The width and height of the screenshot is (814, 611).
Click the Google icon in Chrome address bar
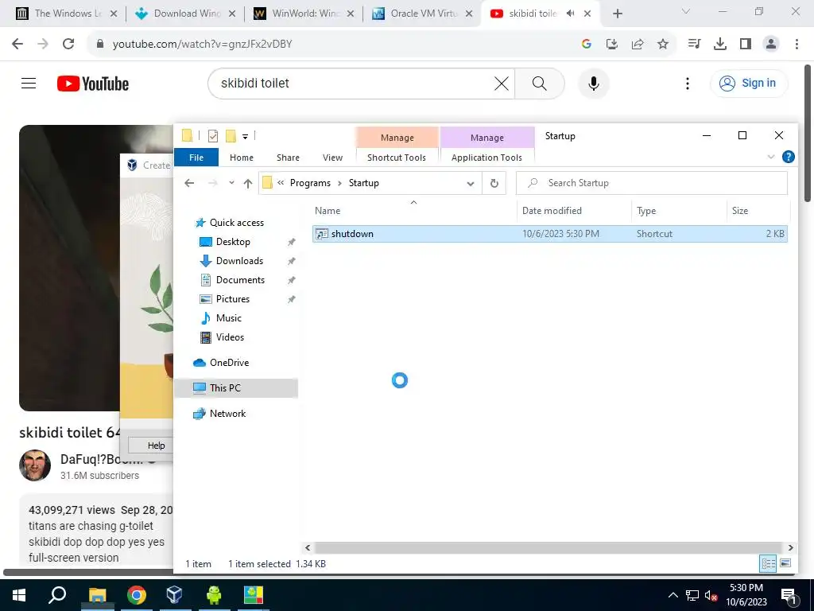(586, 45)
